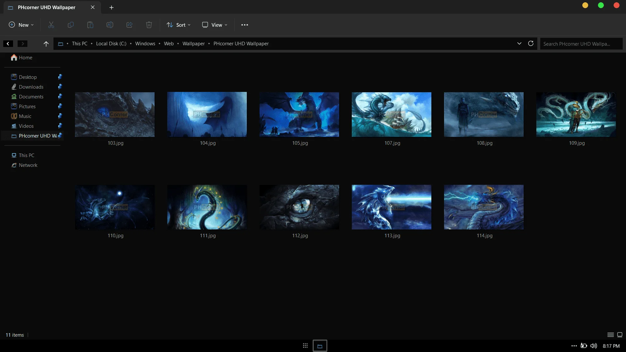This screenshot has height=352, width=626.
Task: Close the PHcorner UHD Wallpaper tab
Action: (x=93, y=7)
